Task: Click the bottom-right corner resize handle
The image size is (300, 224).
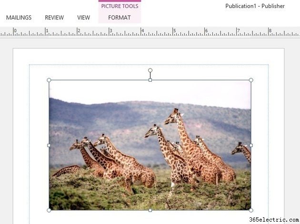Action: pos(251,210)
